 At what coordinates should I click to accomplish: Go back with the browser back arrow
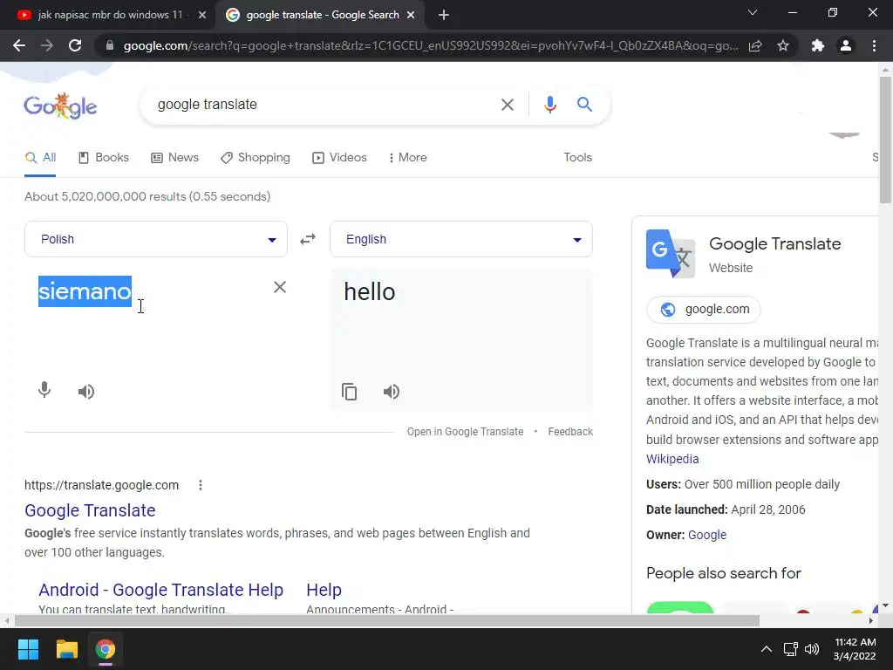coord(19,45)
